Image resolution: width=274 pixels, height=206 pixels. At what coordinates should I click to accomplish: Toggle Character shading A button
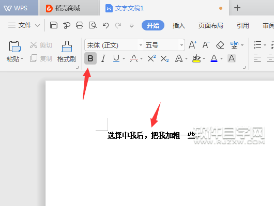(x=232, y=58)
